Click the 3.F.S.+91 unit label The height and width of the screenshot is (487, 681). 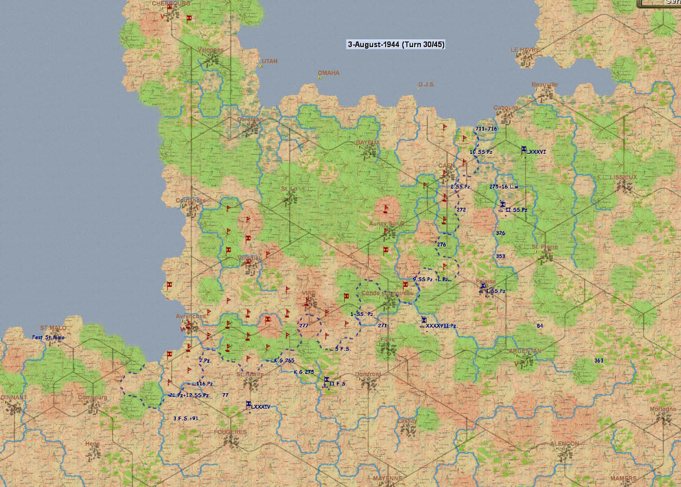click(x=186, y=418)
